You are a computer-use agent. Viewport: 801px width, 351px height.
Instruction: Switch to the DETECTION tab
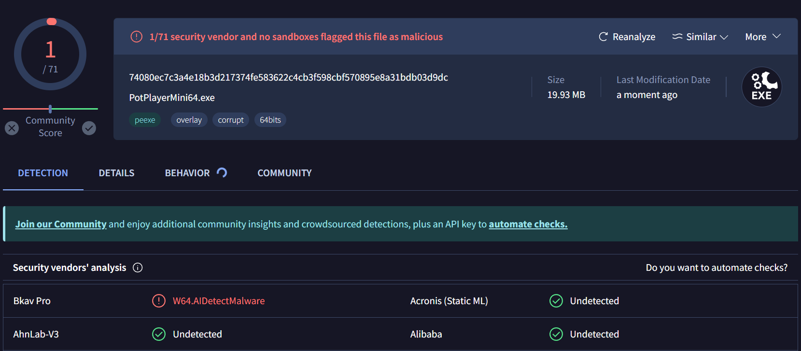(x=43, y=173)
